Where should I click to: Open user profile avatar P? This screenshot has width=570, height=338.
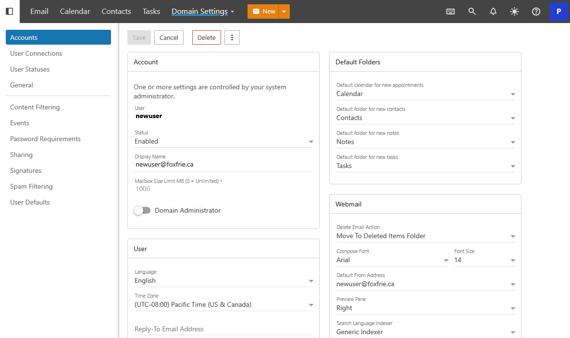(558, 12)
